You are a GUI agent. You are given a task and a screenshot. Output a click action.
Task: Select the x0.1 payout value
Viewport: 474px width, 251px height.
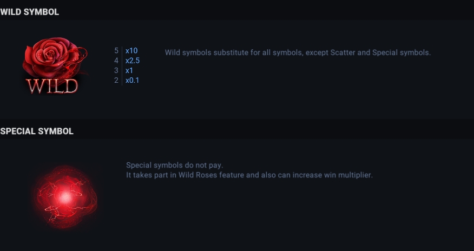point(132,81)
